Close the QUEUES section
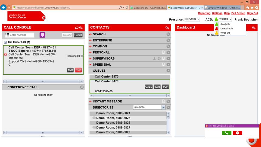Viewport: 261px width, 147px height. click(168, 71)
